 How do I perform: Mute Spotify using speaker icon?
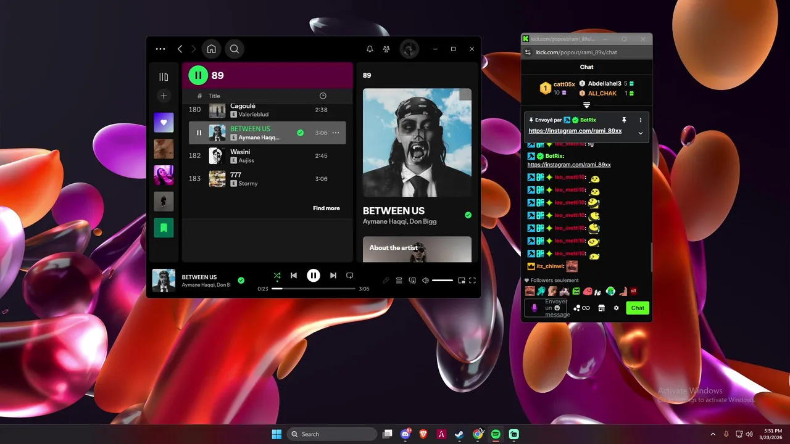(425, 281)
